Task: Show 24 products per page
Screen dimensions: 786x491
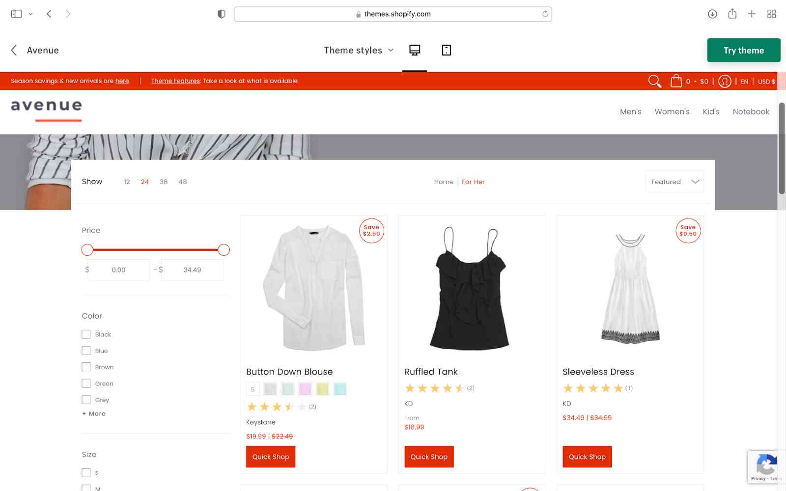Action: 145,182
